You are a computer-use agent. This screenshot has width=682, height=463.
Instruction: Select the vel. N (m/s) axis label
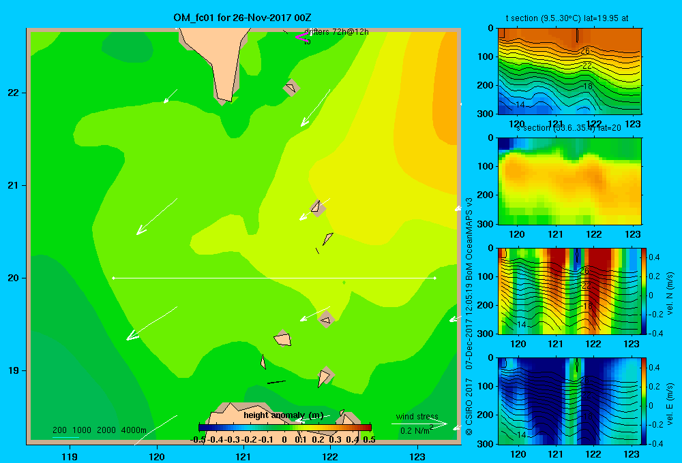coord(670,293)
